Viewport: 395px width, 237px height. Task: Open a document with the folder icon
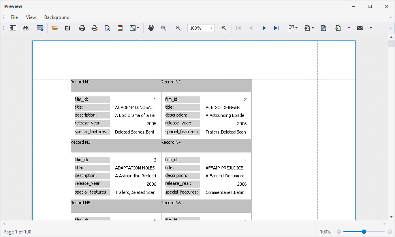pos(55,28)
